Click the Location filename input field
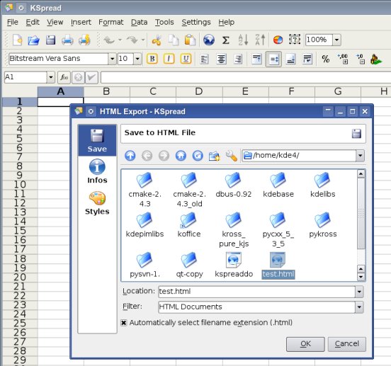391x366 pixels. pyautogui.click(x=256, y=292)
